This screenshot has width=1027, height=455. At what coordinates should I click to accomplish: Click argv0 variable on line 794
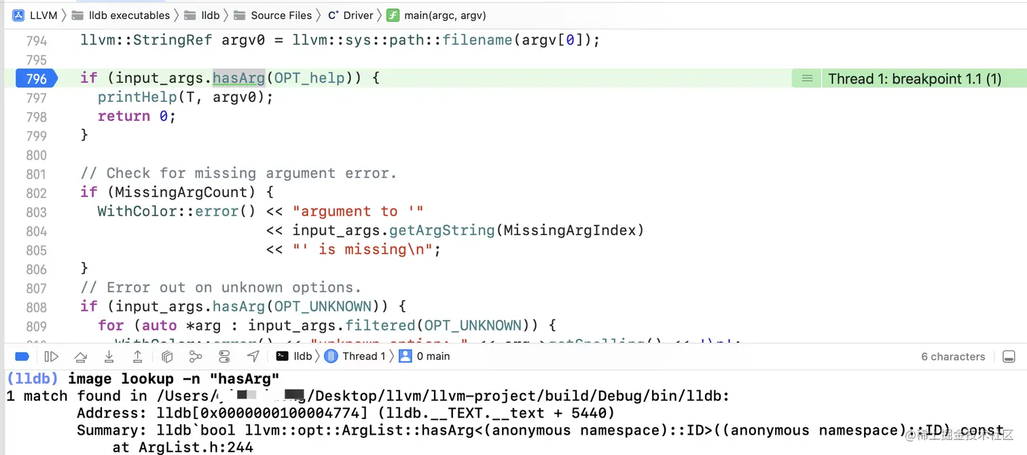(243, 40)
